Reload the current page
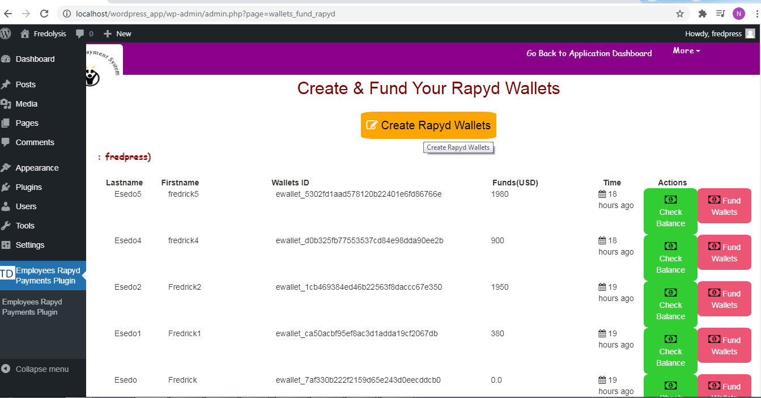Viewport: 761px width, 398px height. coord(44,14)
